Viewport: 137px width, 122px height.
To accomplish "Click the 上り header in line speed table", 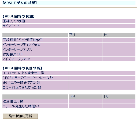I will tap(106, 35).
